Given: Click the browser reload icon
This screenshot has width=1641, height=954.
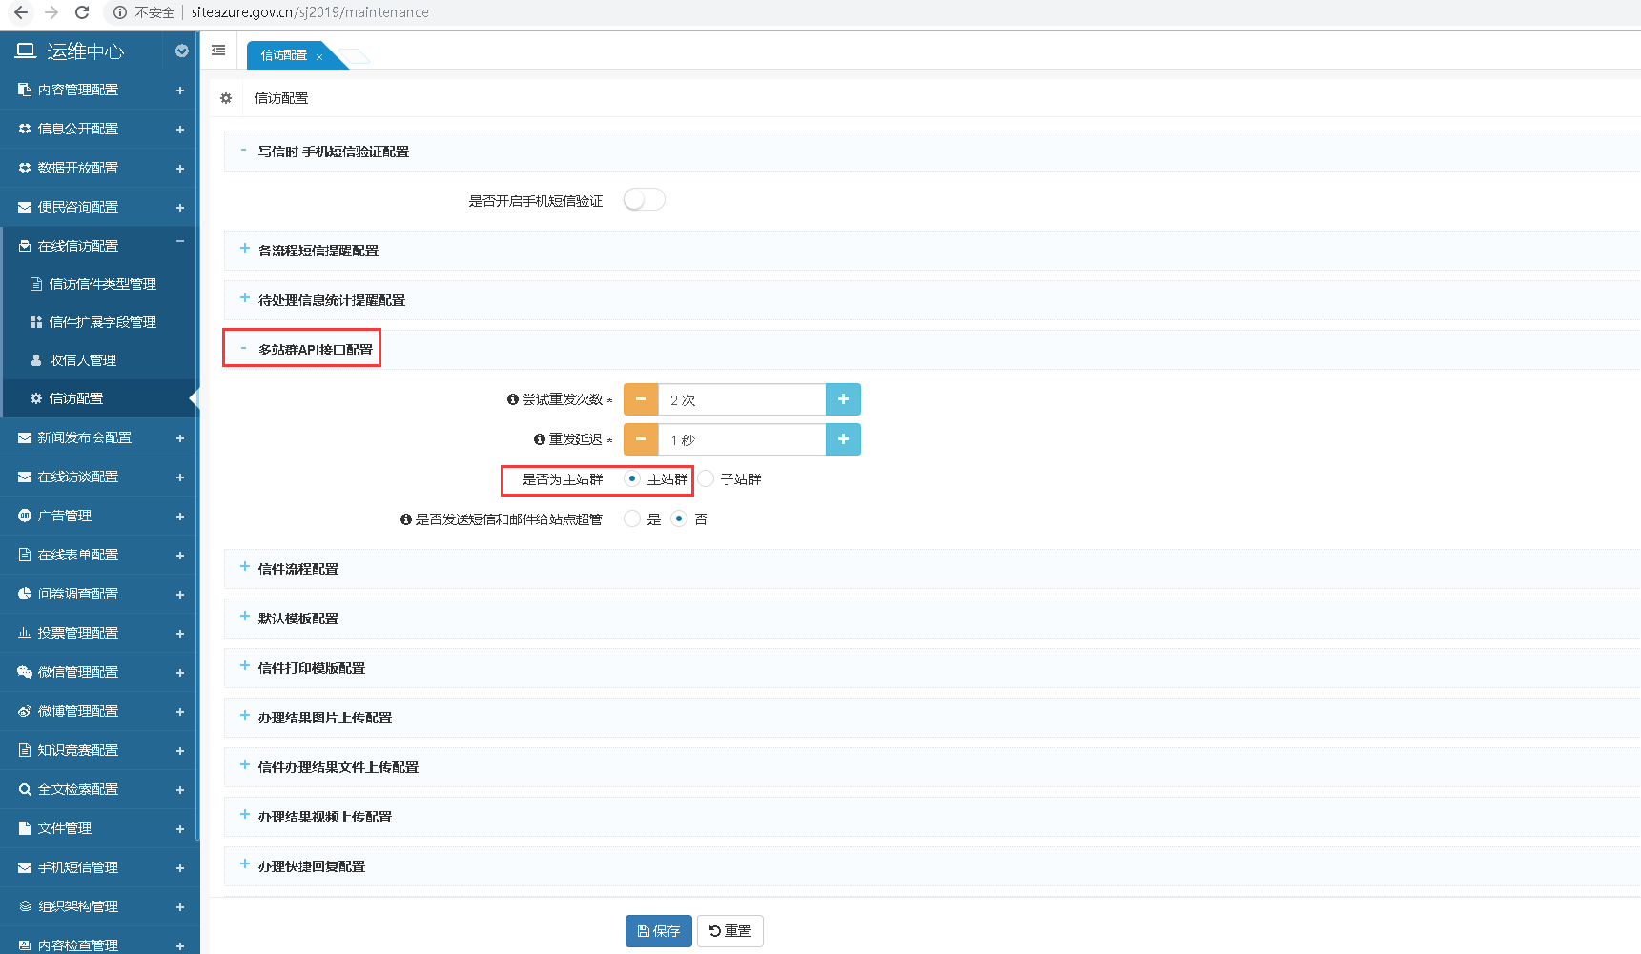Looking at the screenshot, I should tap(82, 12).
